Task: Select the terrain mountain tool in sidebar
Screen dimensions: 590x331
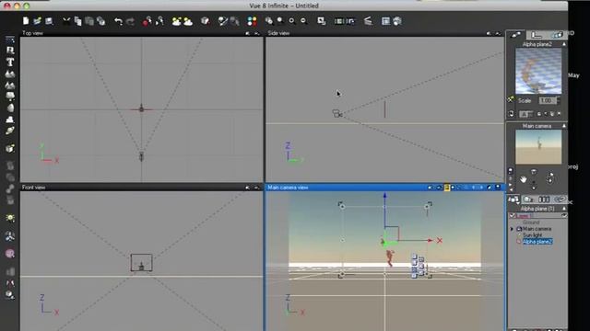Action: pyautogui.click(x=10, y=74)
